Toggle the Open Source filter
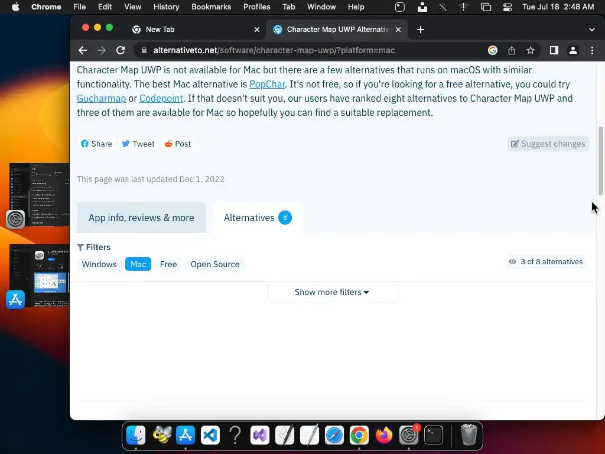This screenshot has height=454, width=605. (215, 264)
